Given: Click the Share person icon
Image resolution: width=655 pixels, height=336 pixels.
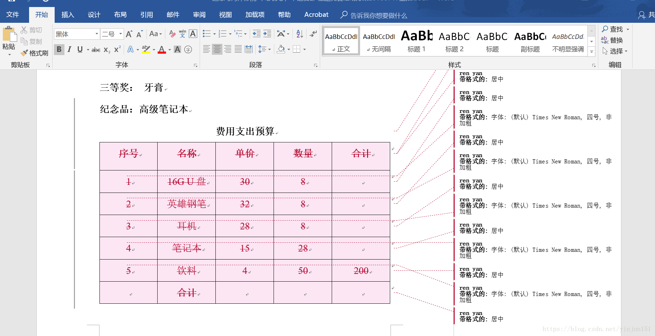Looking at the screenshot, I should pos(642,15).
